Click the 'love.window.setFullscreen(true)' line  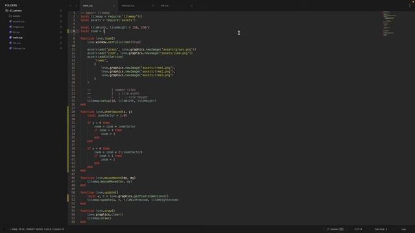coord(114,42)
